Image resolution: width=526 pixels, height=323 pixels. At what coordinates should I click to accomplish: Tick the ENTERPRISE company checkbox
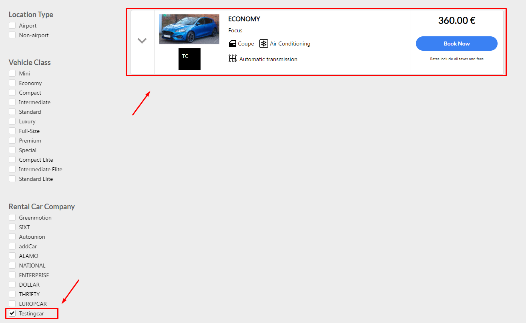click(12, 275)
